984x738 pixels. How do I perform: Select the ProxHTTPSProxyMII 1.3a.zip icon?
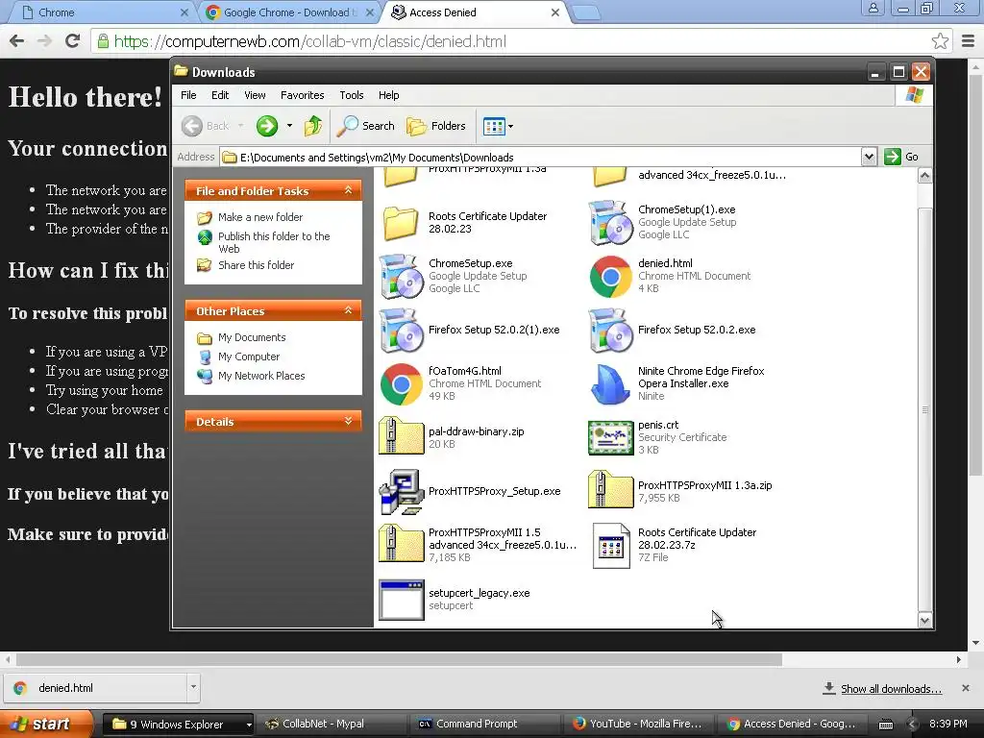pos(610,490)
